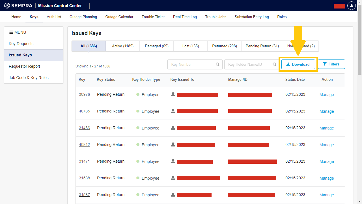Screen dimensions: 362x204
Task: Click the page vertical scrollbar
Action: (359, 42)
